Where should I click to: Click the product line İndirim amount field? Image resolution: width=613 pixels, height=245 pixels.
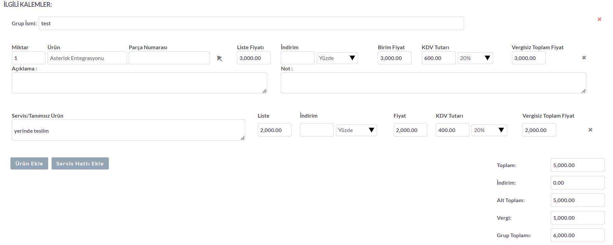tap(298, 58)
